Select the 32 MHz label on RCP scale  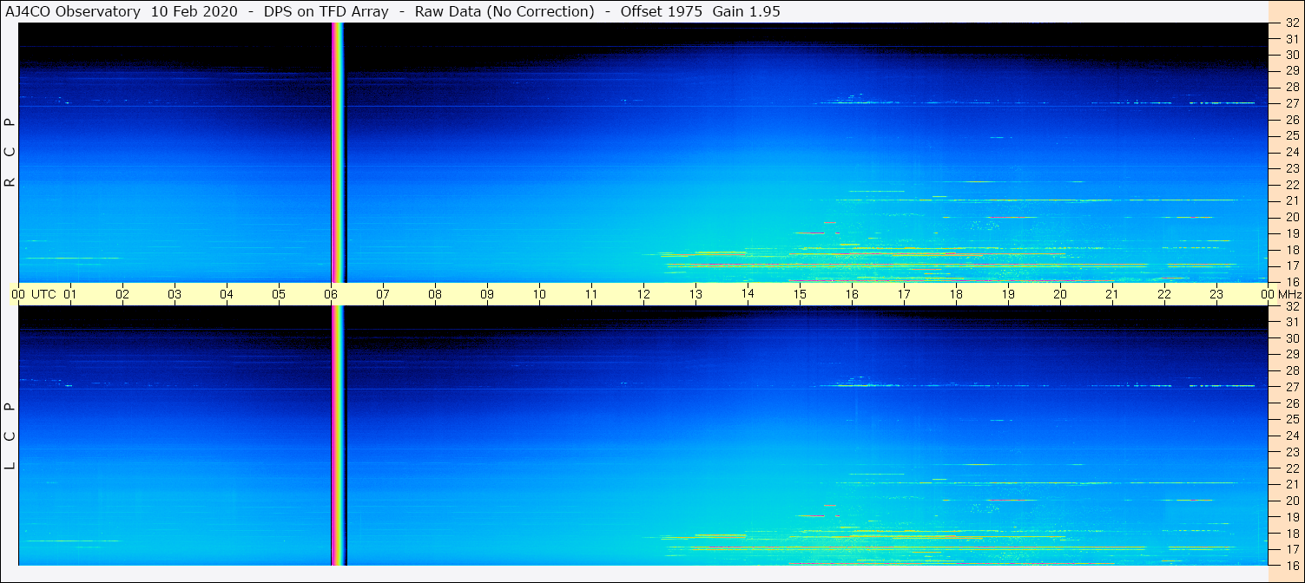click(1292, 23)
